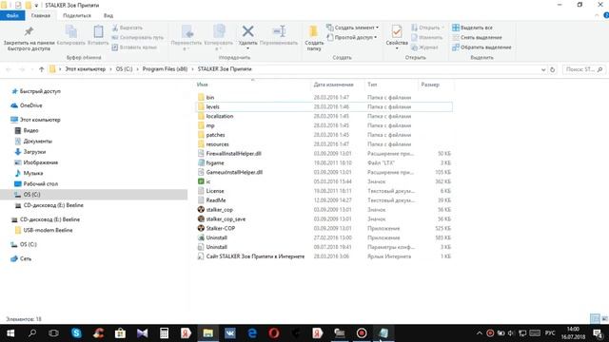Click Copy path (Скопировать путь)
Image resolution: width=609 pixels, height=342 pixels.
(x=137, y=37)
